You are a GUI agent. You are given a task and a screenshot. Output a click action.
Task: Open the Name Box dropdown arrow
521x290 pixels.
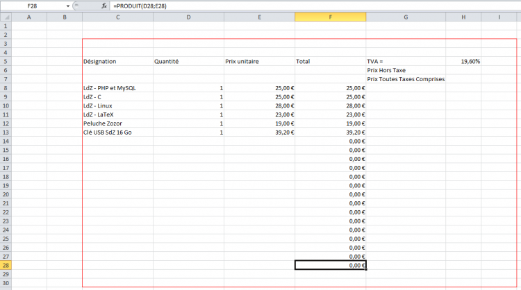pyautogui.click(x=67, y=6)
